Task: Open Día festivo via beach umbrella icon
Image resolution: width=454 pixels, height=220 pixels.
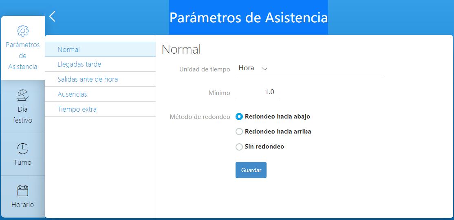Action: tap(22, 95)
